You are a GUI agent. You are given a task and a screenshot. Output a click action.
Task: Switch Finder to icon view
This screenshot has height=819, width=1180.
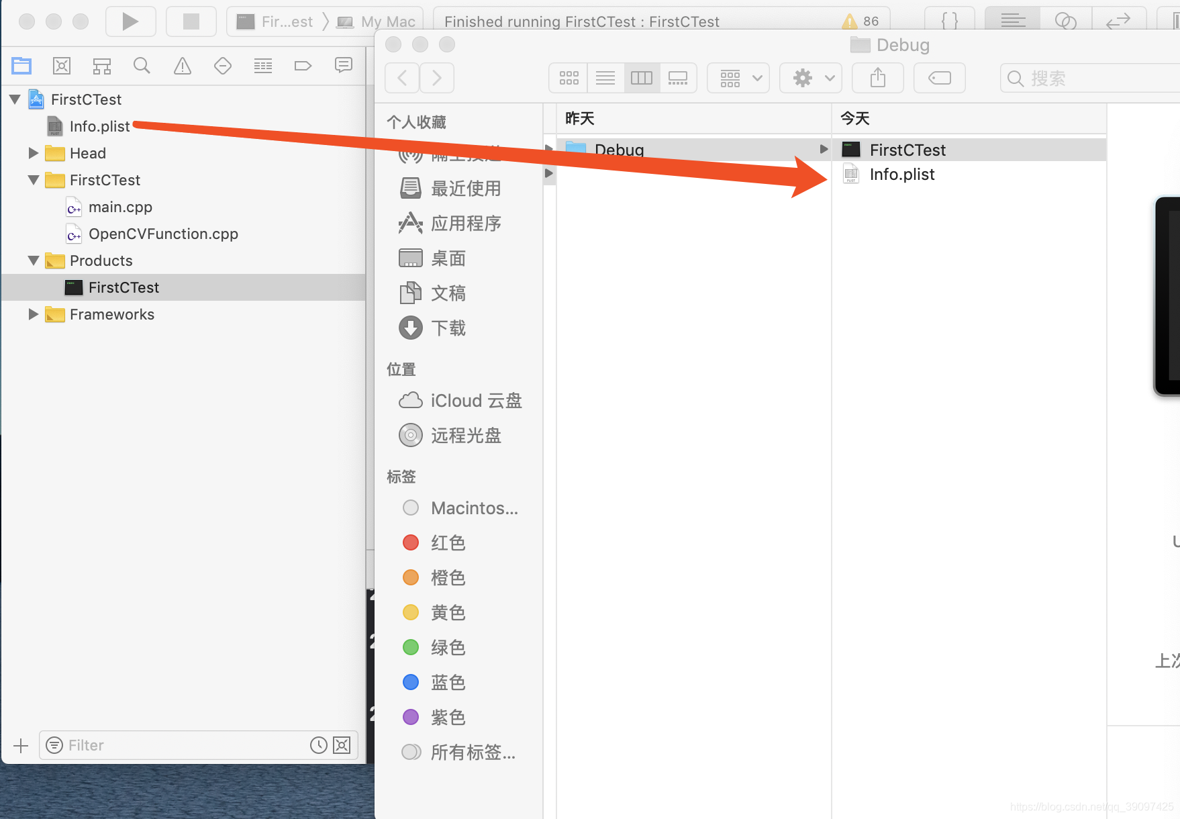point(568,78)
